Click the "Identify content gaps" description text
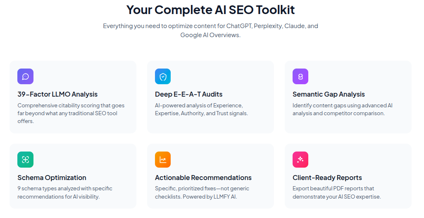 point(342,109)
